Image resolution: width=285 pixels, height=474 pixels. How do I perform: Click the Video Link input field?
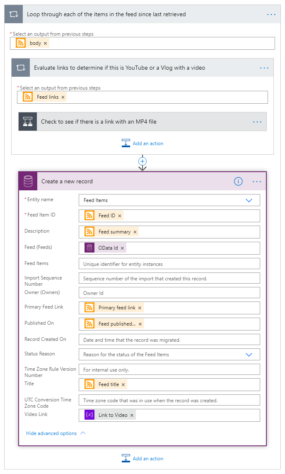click(169, 415)
